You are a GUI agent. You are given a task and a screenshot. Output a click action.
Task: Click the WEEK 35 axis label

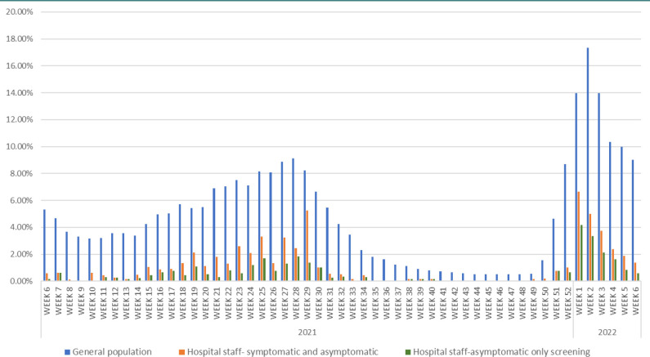coord(375,300)
